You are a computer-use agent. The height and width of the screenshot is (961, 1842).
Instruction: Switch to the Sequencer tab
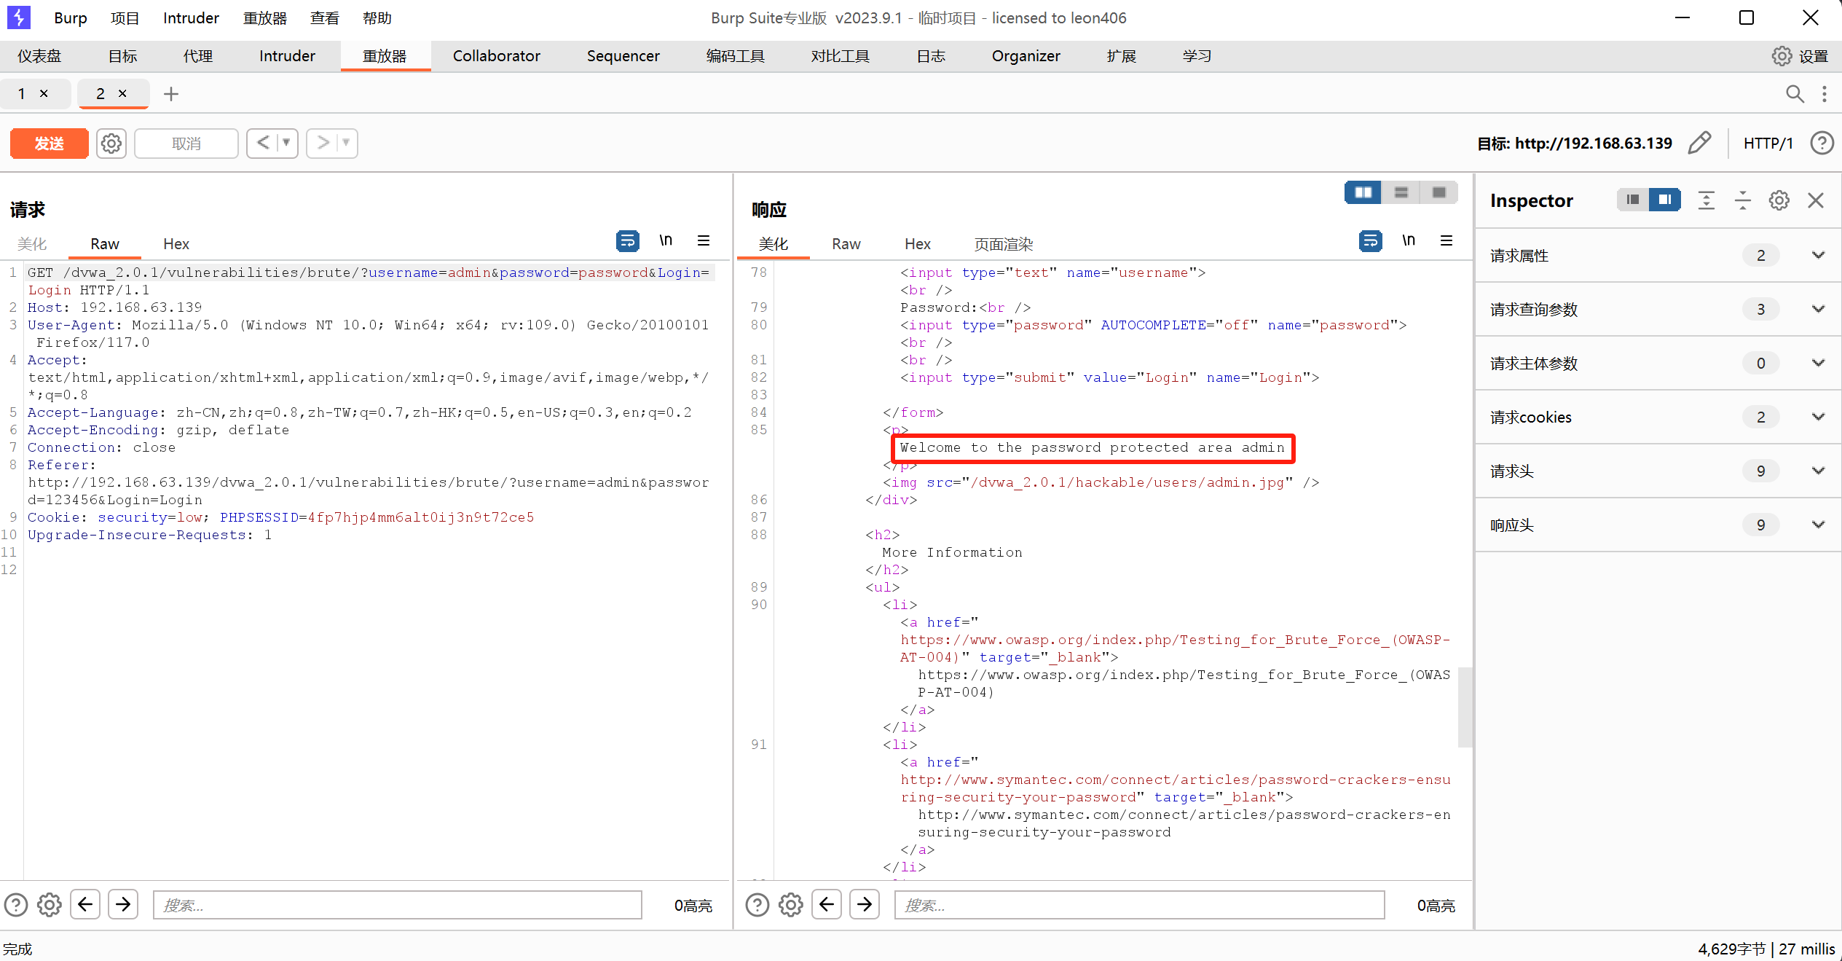[x=623, y=56]
